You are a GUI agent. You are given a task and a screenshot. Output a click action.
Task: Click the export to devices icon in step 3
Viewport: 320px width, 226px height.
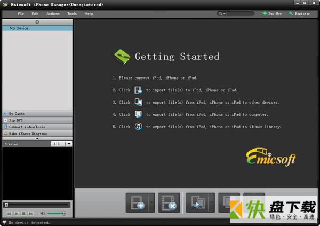[138, 102]
